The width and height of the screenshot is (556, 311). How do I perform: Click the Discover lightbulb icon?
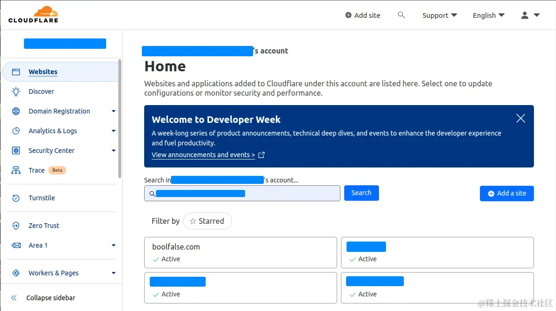click(16, 91)
